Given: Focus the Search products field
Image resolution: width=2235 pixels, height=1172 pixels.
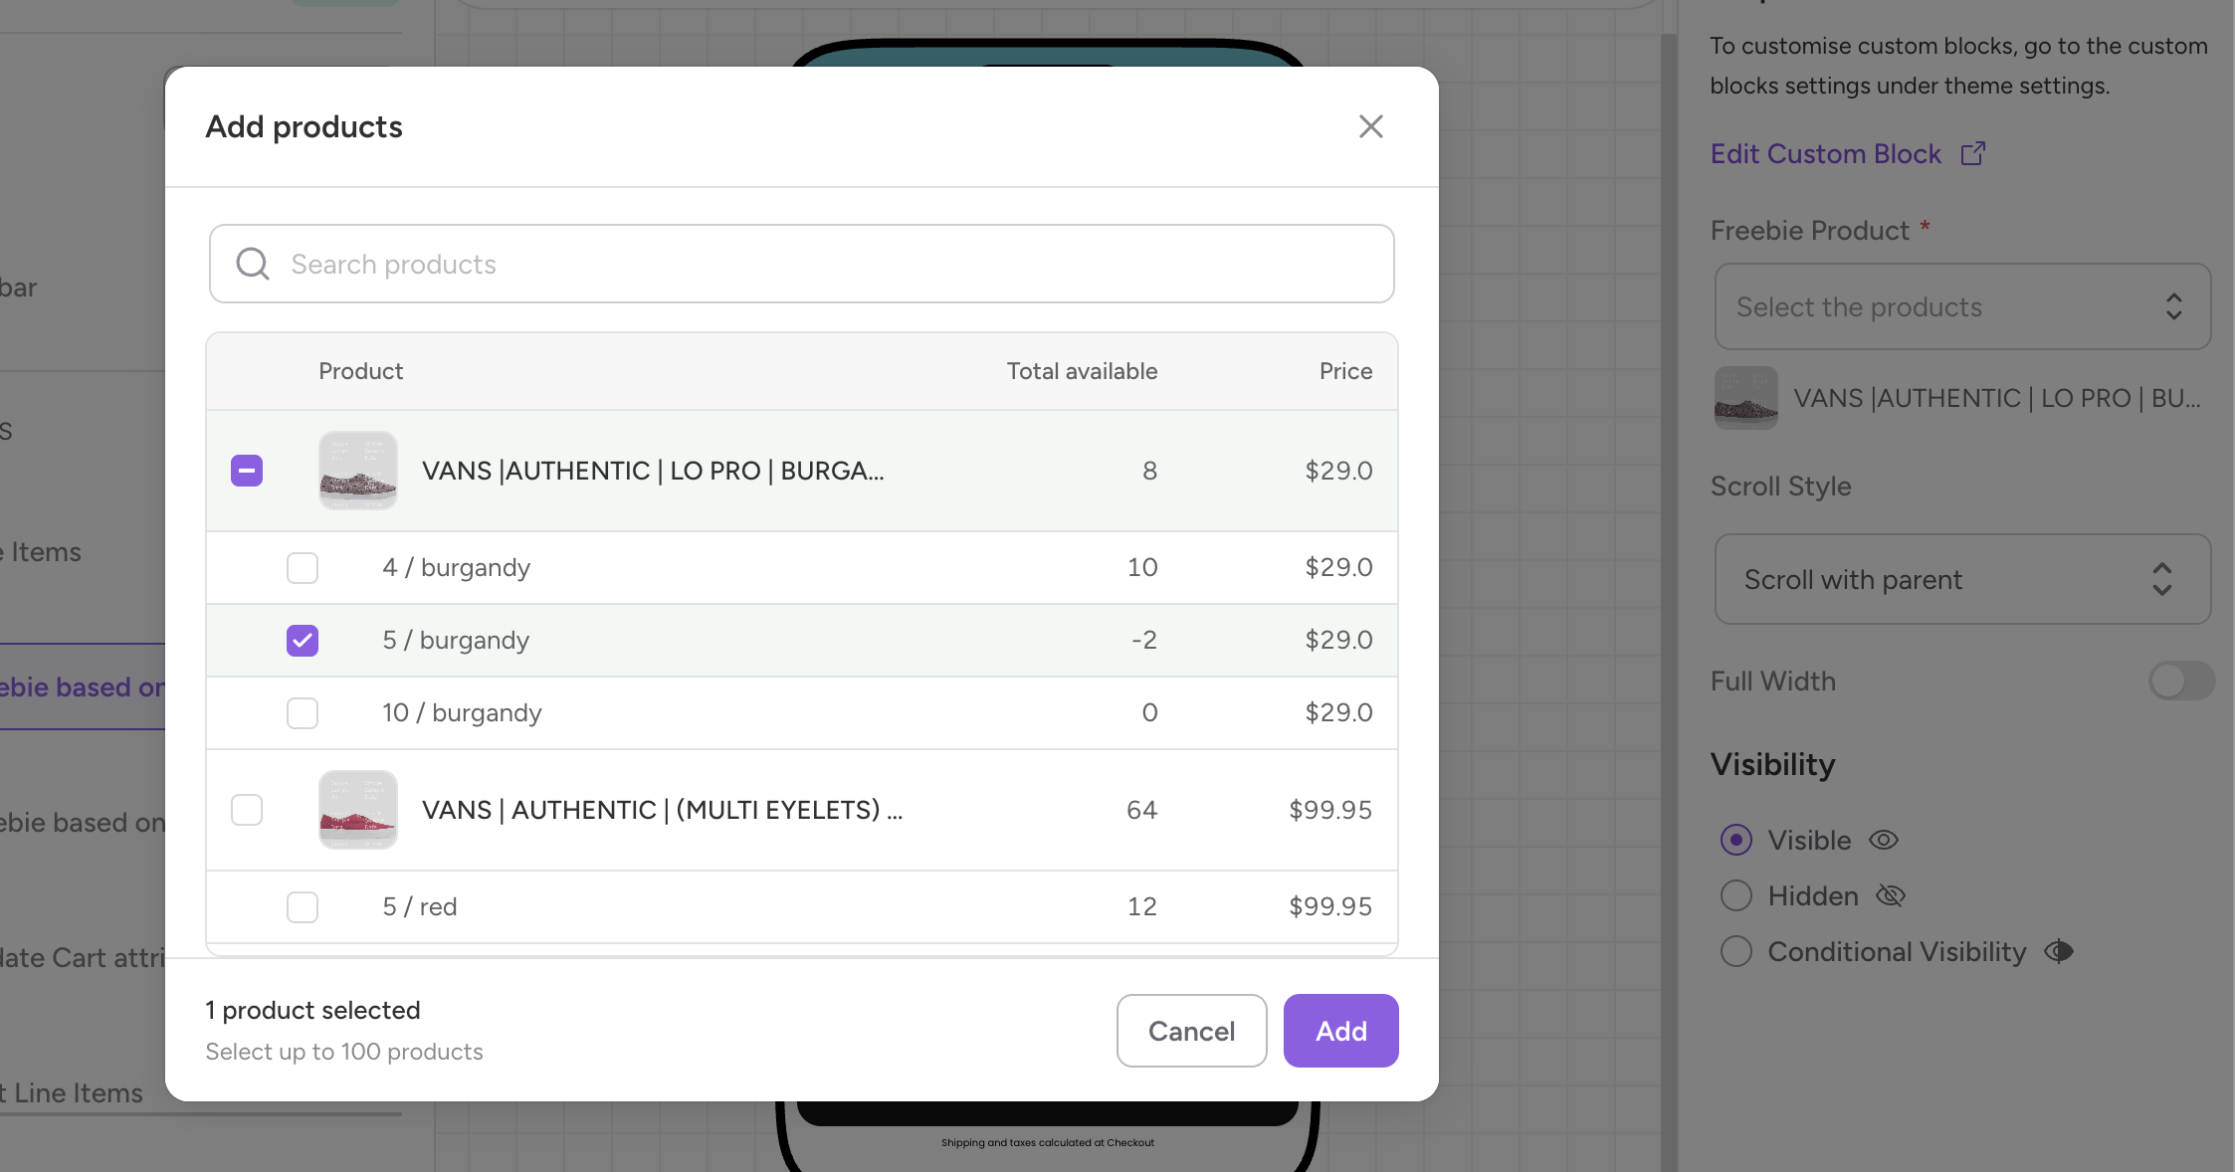Looking at the screenshot, I should (x=801, y=264).
